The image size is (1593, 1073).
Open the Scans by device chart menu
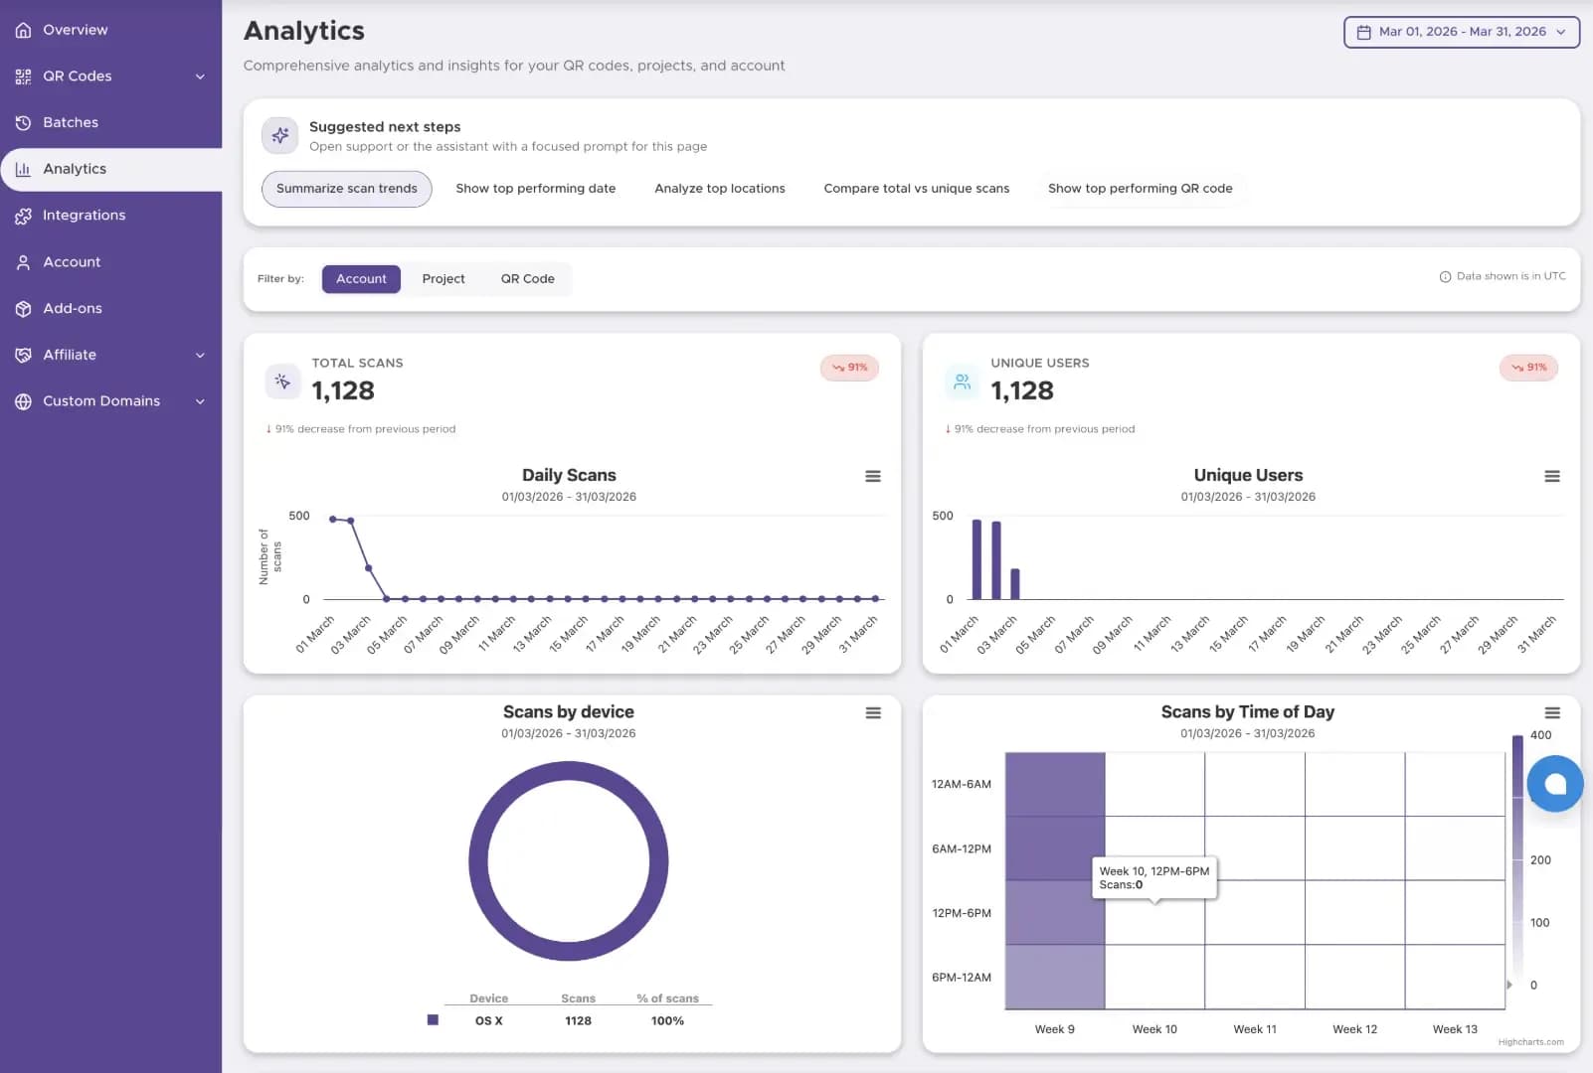[873, 712]
